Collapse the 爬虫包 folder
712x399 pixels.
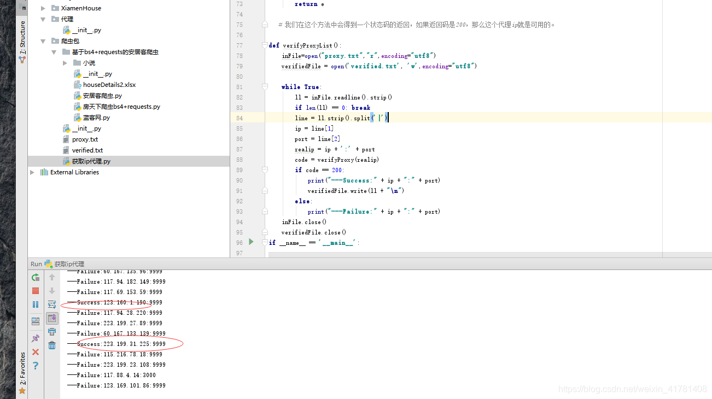pyautogui.click(x=43, y=41)
